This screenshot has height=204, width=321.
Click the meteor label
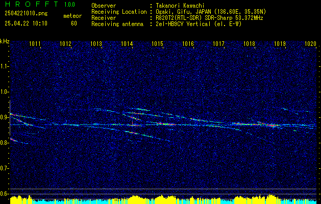[72, 16]
